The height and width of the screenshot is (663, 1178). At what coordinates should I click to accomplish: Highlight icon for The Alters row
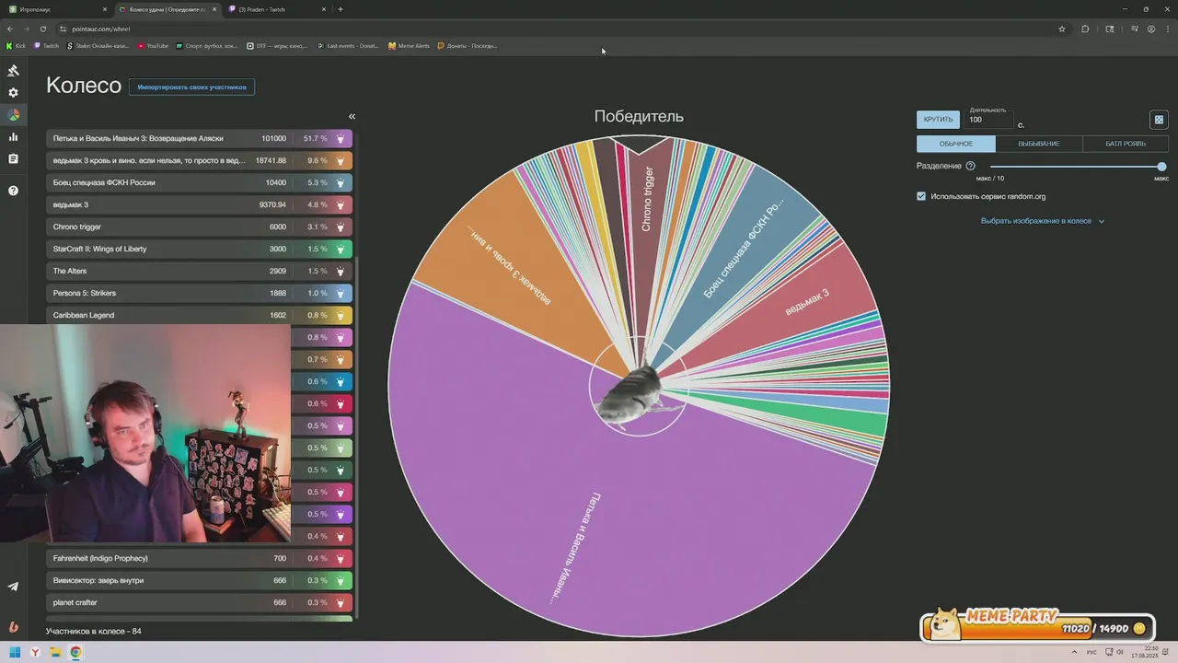pos(341,271)
